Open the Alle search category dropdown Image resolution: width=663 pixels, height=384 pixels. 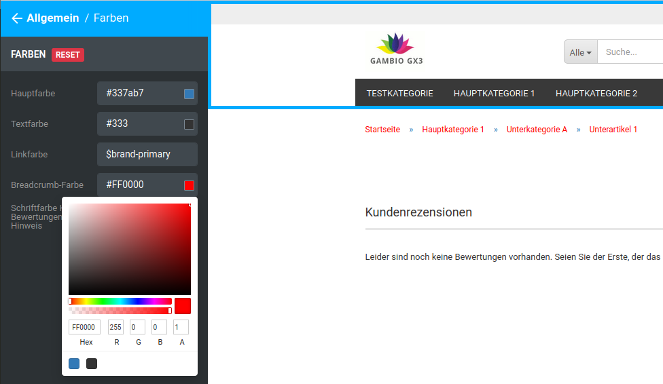(x=580, y=52)
